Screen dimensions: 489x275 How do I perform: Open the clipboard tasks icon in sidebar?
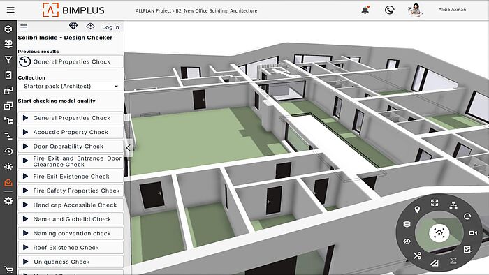(8, 75)
